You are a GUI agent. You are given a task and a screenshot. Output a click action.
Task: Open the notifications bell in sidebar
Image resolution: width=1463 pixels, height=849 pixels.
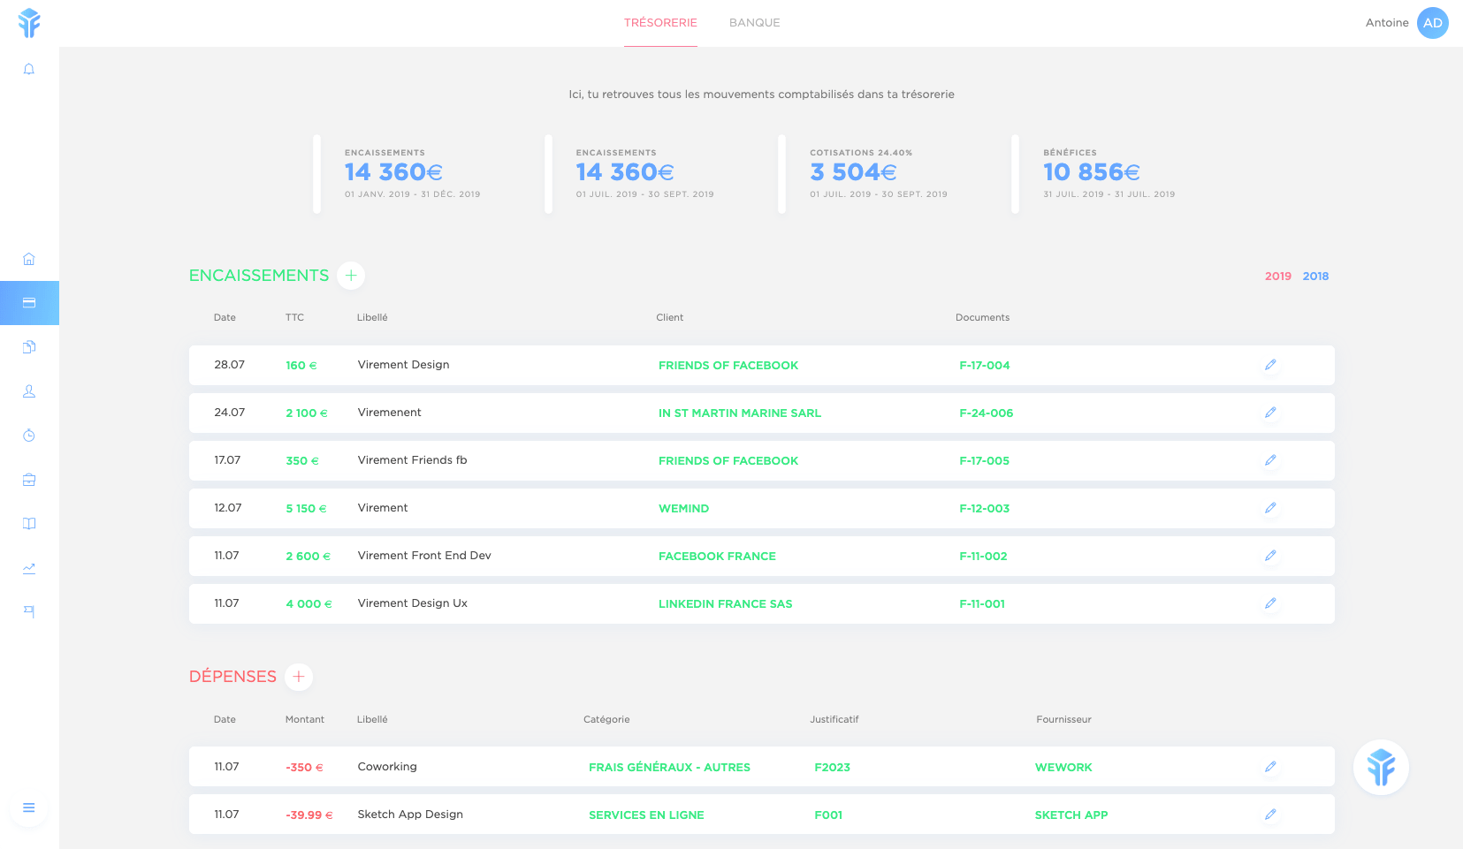click(x=29, y=69)
